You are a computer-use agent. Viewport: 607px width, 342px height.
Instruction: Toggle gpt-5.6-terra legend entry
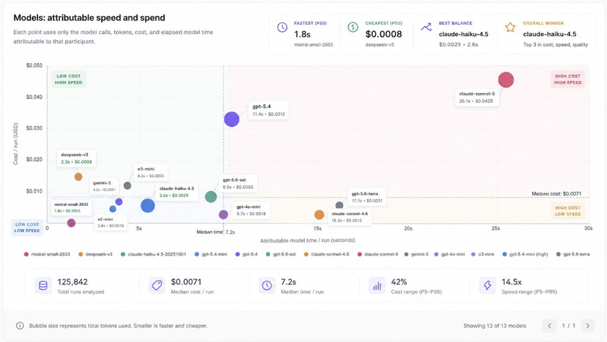pos(573,254)
